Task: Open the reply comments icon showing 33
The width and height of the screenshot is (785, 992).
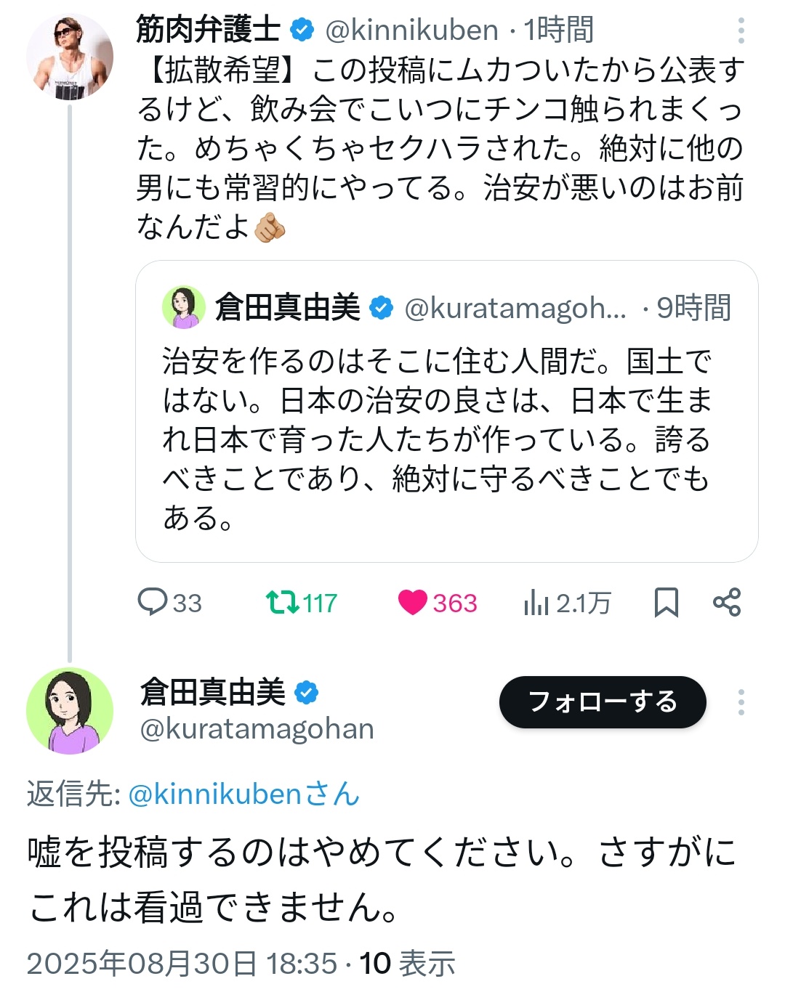Action: coord(153,602)
